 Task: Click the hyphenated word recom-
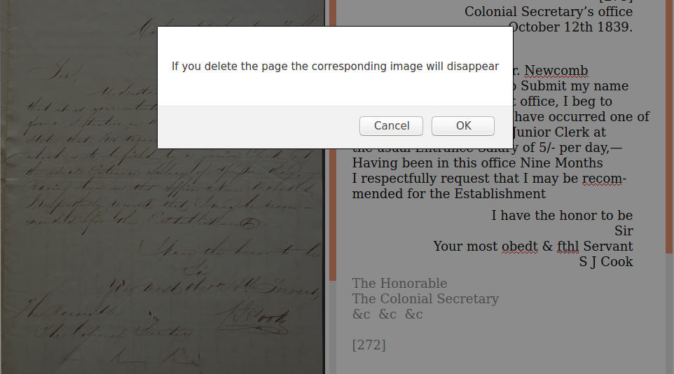coord(604,179)
